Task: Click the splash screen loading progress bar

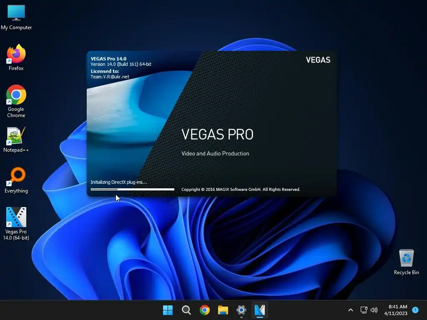Action: pos(132,190)
